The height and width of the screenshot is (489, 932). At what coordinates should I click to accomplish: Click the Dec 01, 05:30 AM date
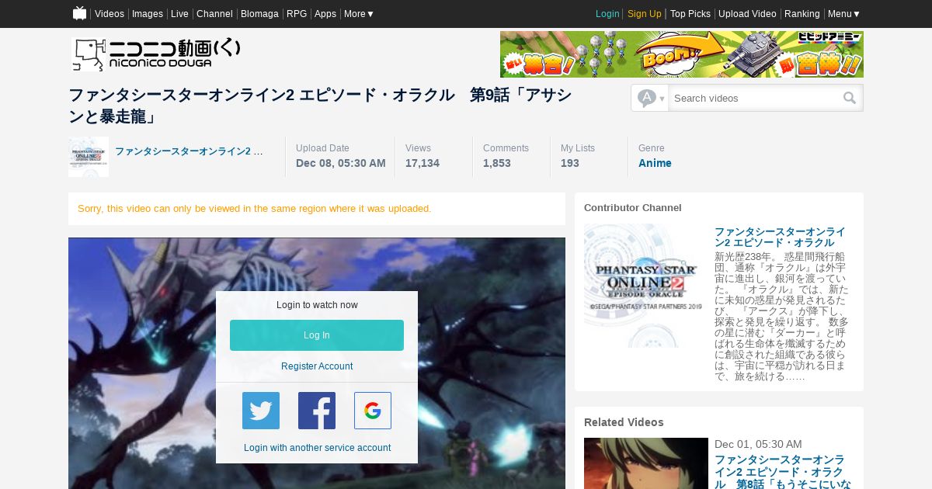tap(758, 444)
